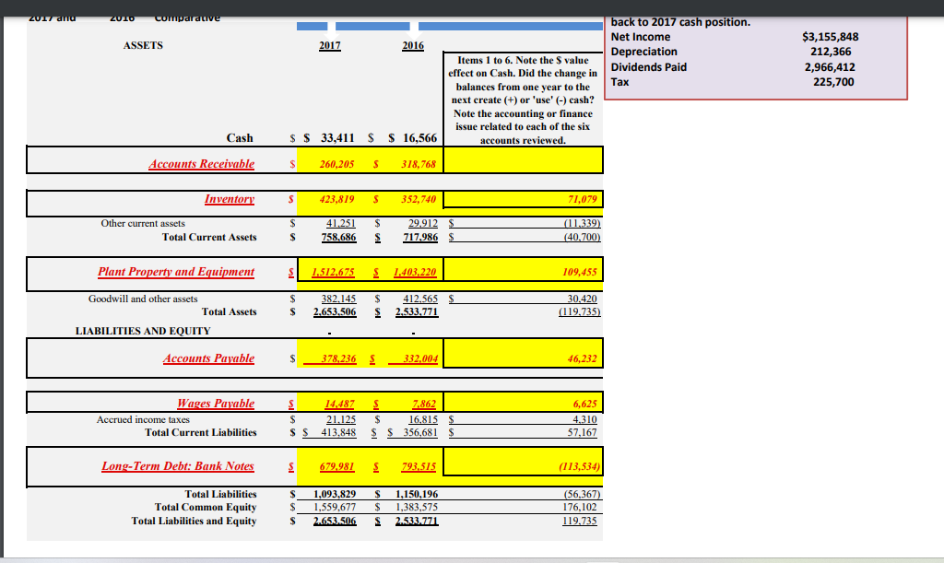Click Total Current Liabilities 2016 value 356,681

(x=420, y=432)
